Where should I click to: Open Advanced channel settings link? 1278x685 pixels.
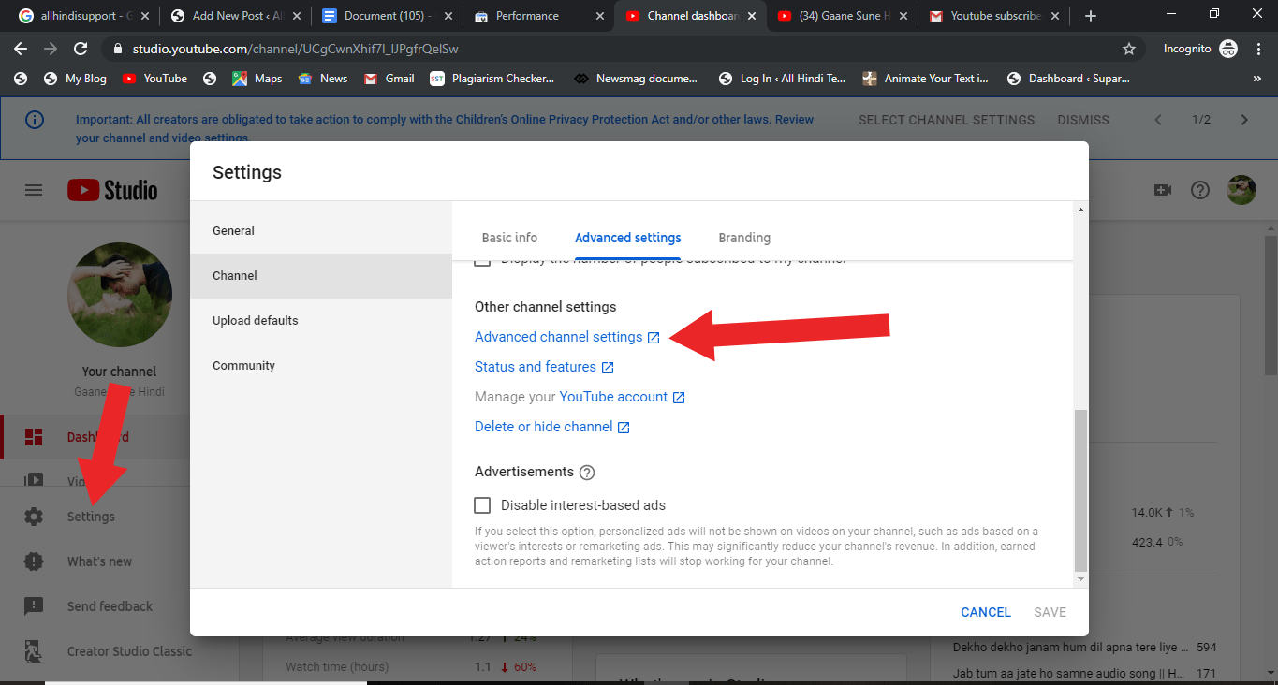pos(567,337)
